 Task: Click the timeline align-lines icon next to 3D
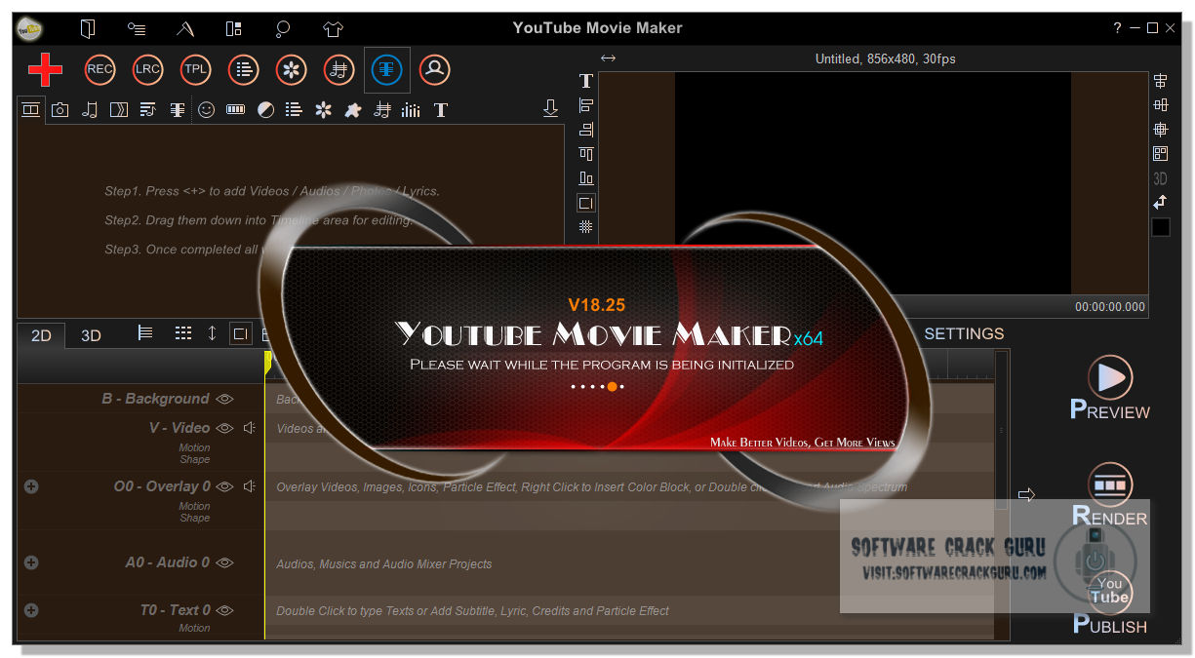(145, 333)
